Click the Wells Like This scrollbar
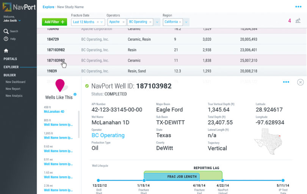 [x=79, y=125]
